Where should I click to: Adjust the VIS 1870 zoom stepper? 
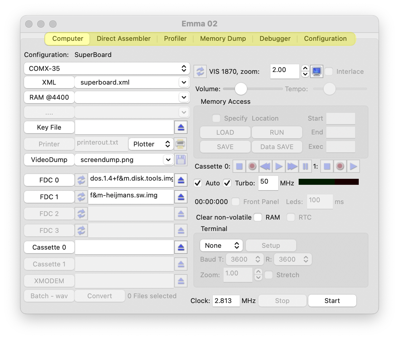(x=305, y=71)
